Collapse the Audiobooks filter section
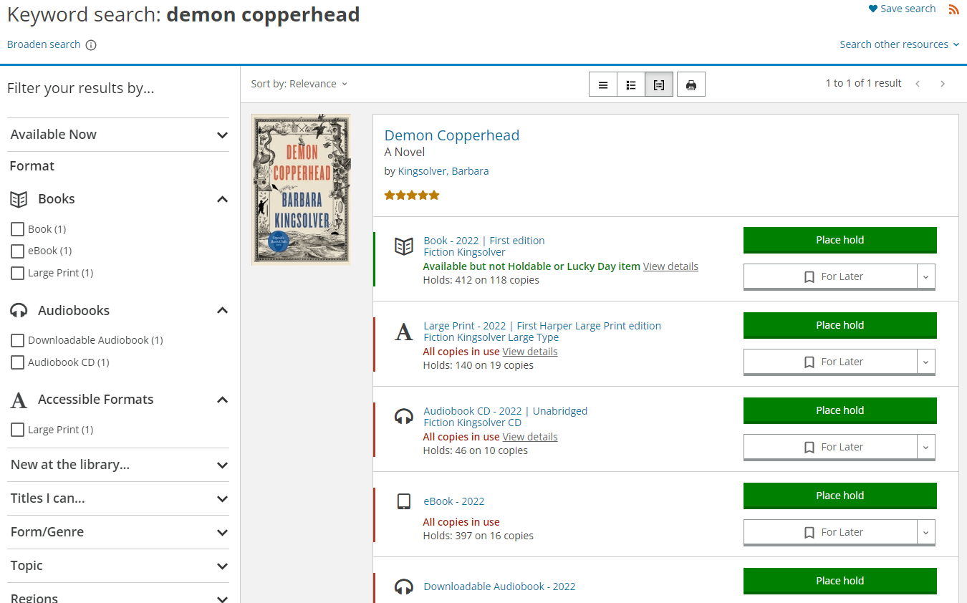The height and width of the screenshot is (603, 967). pos(223,311)
